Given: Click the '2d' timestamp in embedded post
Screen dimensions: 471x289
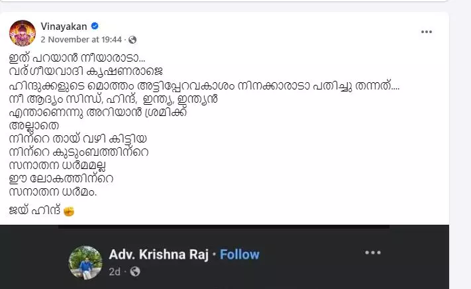Looking at the screenshot, I should point(115,271).
